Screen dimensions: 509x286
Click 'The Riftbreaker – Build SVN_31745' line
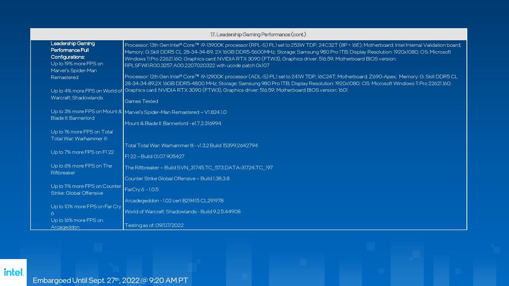pos(198,168)
